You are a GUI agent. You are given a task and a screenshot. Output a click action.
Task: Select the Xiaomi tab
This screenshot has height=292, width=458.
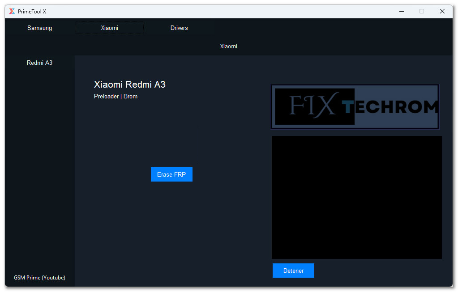(x=110, y=28)
